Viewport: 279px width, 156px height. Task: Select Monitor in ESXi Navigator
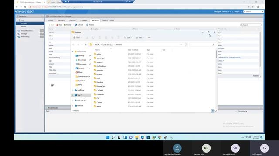(24, 26)
